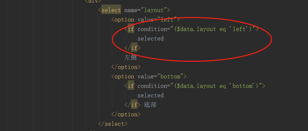
Task: Click the last closing </option> tag
Action: (x=126, y=114)
